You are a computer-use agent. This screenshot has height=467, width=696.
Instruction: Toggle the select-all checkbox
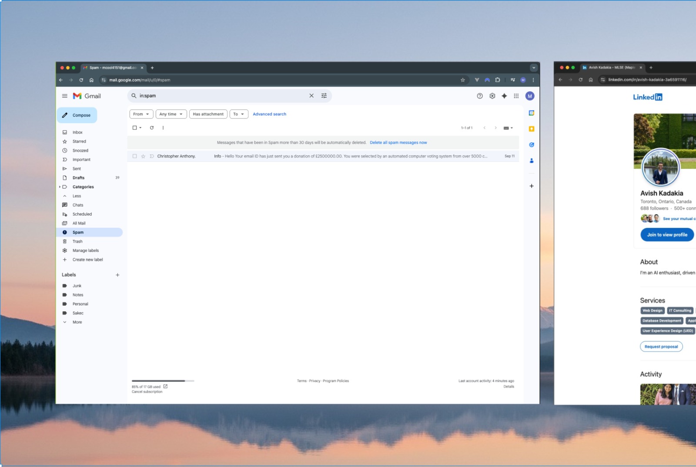pyautogui.click(x=134, y=128)
